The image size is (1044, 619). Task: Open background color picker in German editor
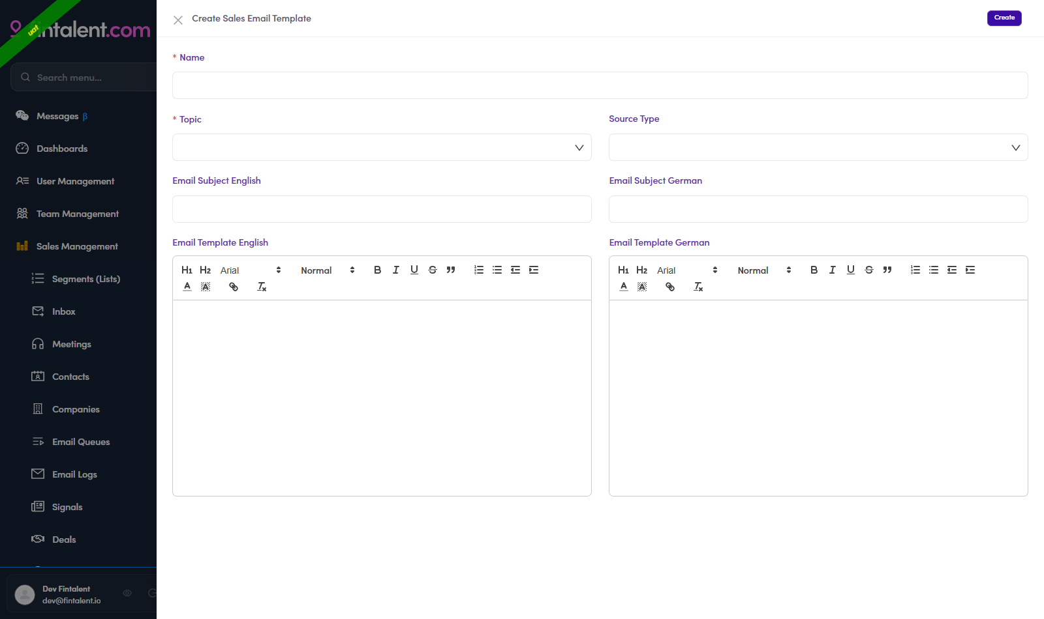pos(642,287)
